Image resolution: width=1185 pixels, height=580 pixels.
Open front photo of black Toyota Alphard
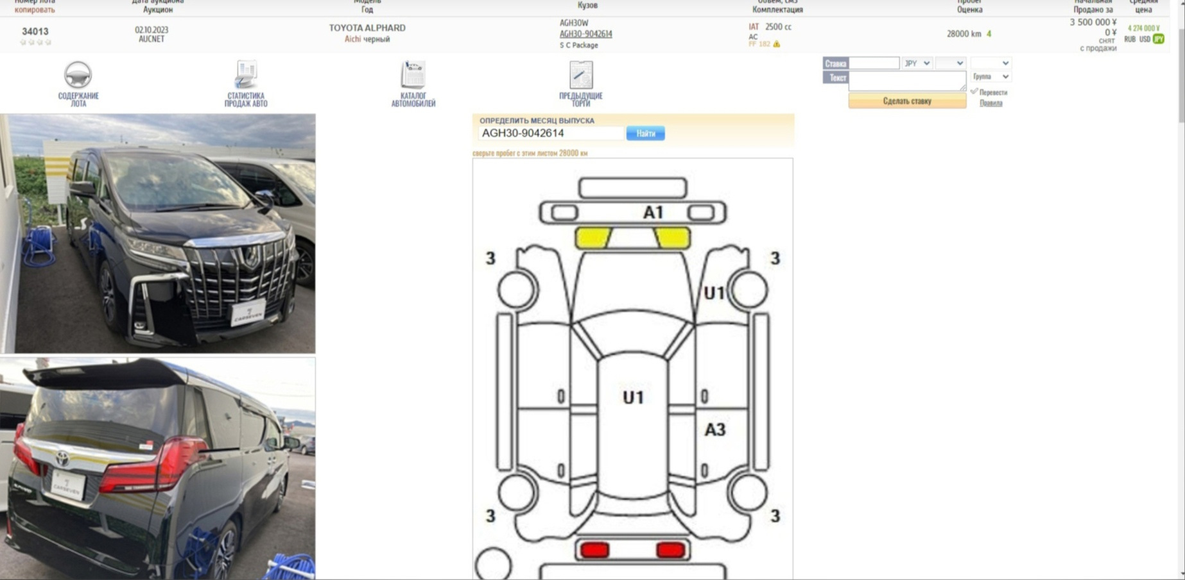click(x=158, y=233)
